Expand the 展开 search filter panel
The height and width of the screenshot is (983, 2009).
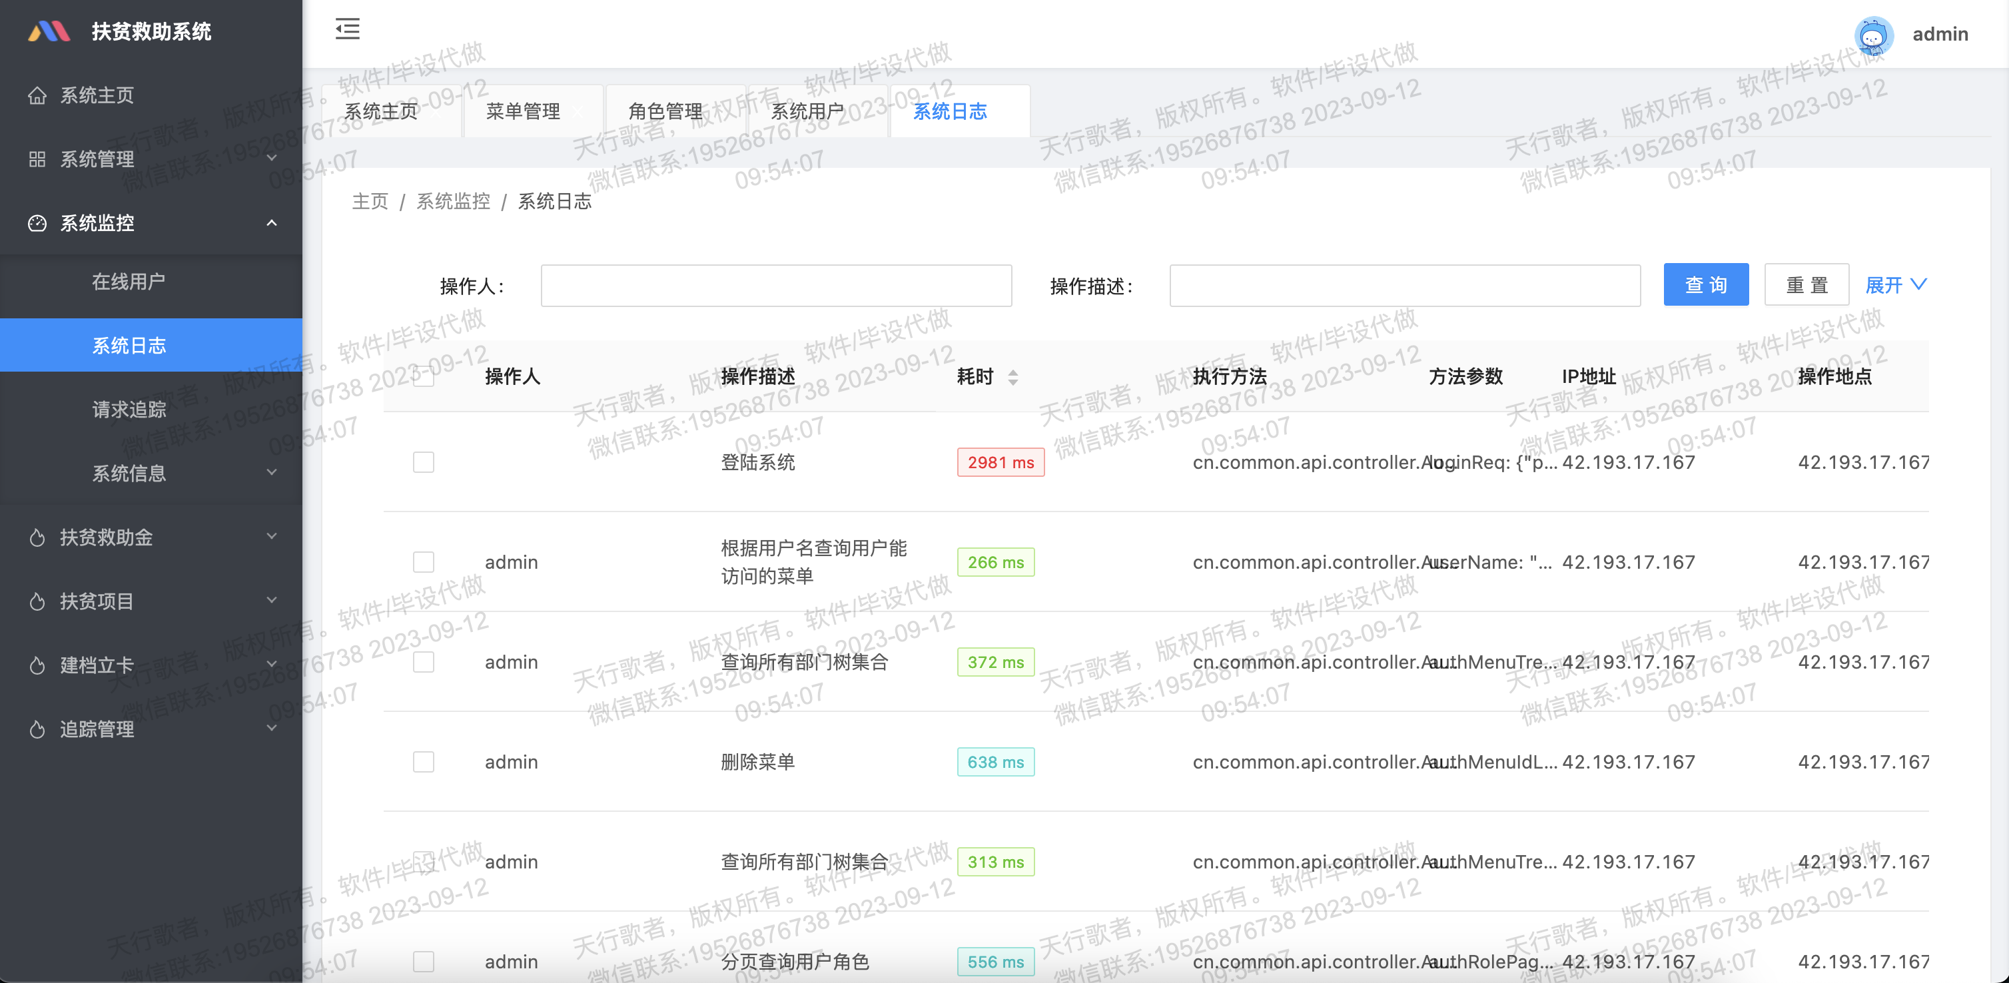click(x=1896, y=284)
